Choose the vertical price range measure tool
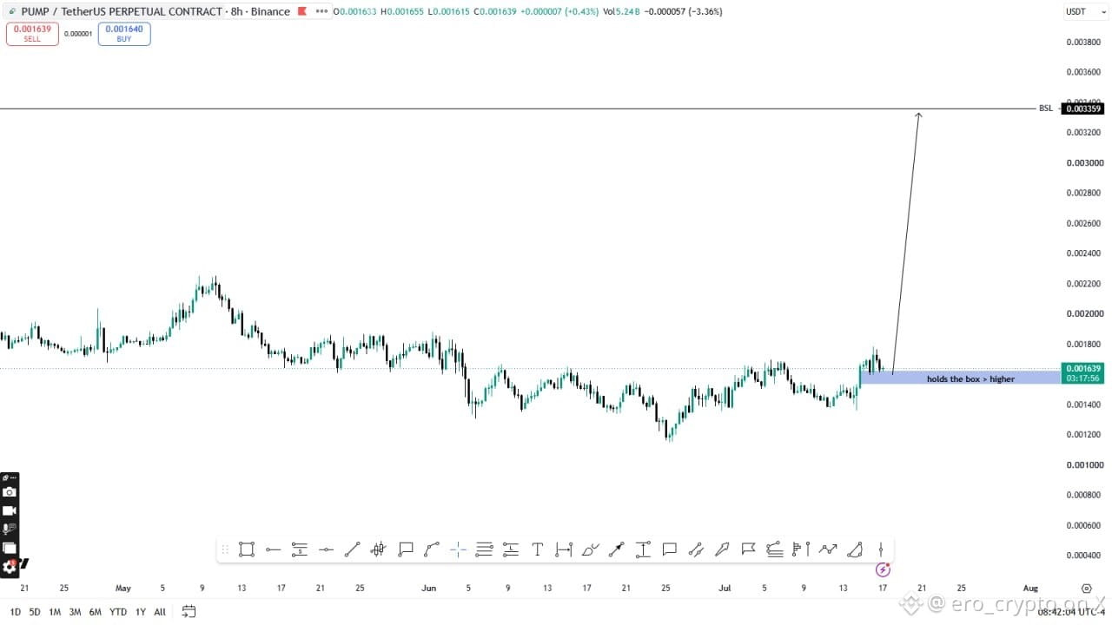1112x625 pixels. 643,549
